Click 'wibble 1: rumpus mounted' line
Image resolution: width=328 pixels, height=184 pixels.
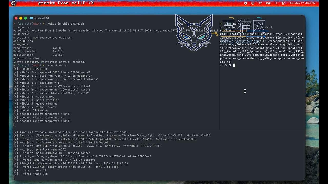point(56,79)
